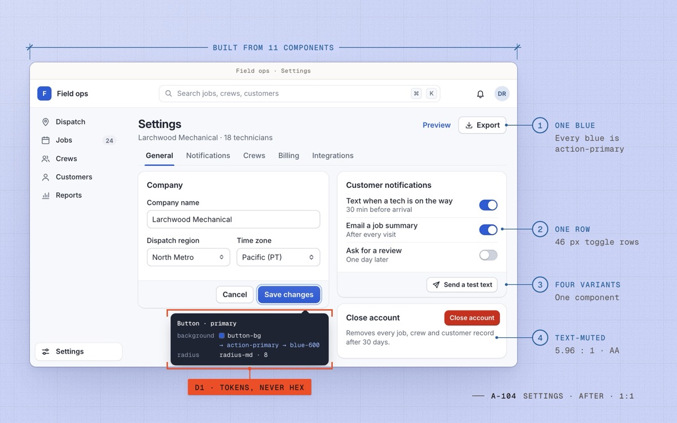Click the paper plane icon on Send a test text
The image size is (677, 423).
[436, 285]
